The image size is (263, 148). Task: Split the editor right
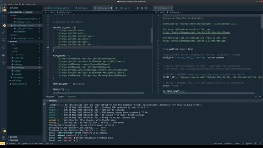click(145, 8)
